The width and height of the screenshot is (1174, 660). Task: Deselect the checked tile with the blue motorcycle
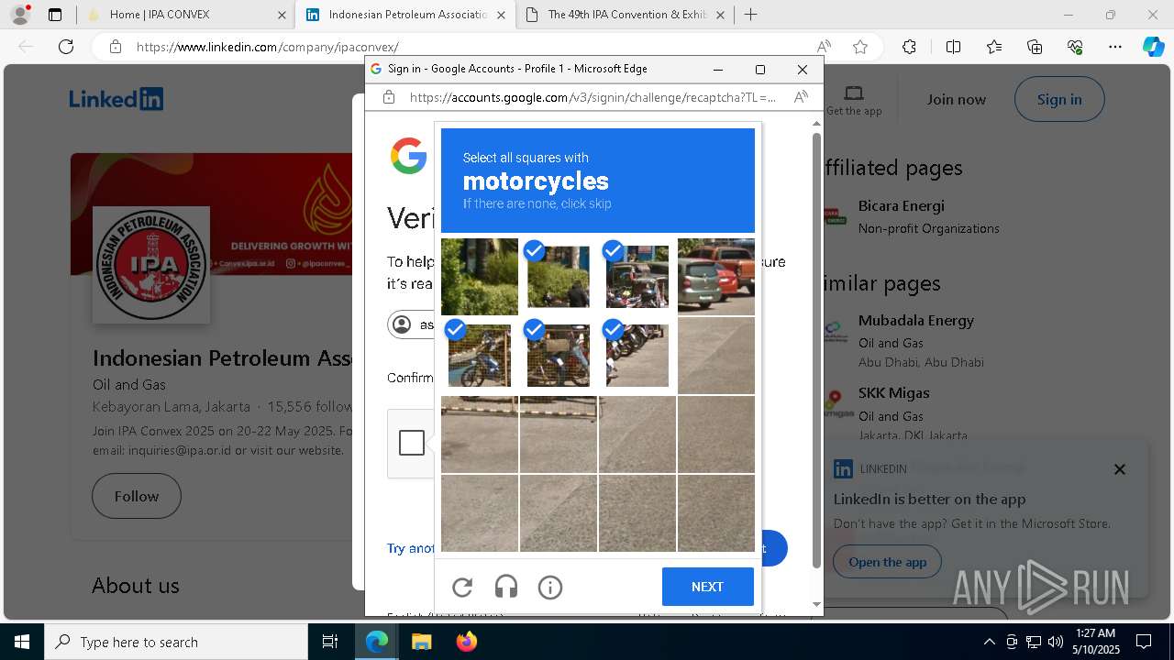480,356
